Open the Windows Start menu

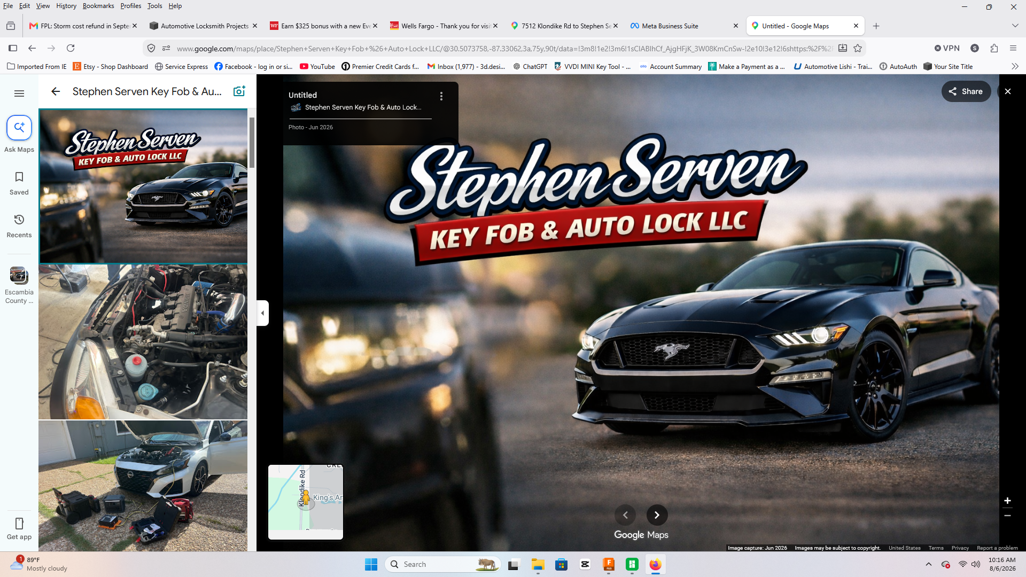point(371,564)
